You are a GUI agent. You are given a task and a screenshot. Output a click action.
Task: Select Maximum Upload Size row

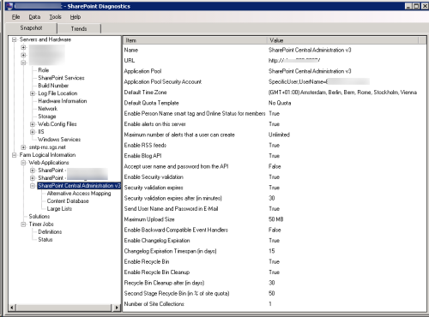(x=275, y=219)
